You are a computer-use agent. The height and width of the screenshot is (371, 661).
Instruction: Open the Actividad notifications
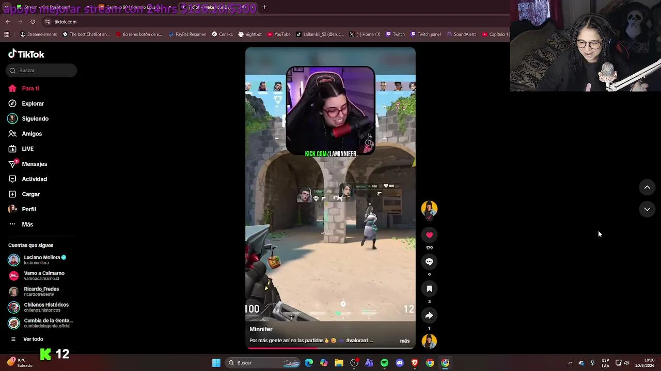click(28, 179)
